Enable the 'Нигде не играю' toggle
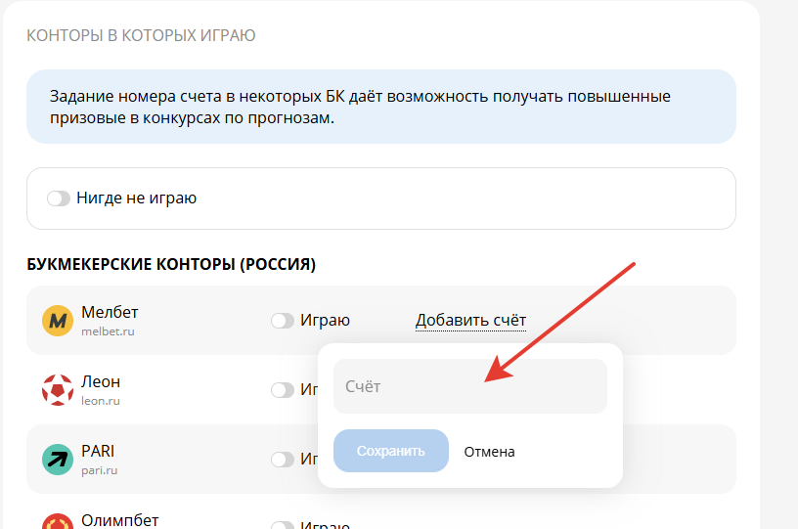This screenshot has width=798, height=529. pos(60,198)
